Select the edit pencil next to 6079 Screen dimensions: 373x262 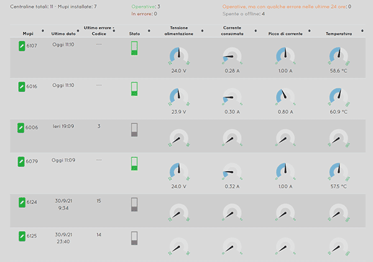pos(22,162)
